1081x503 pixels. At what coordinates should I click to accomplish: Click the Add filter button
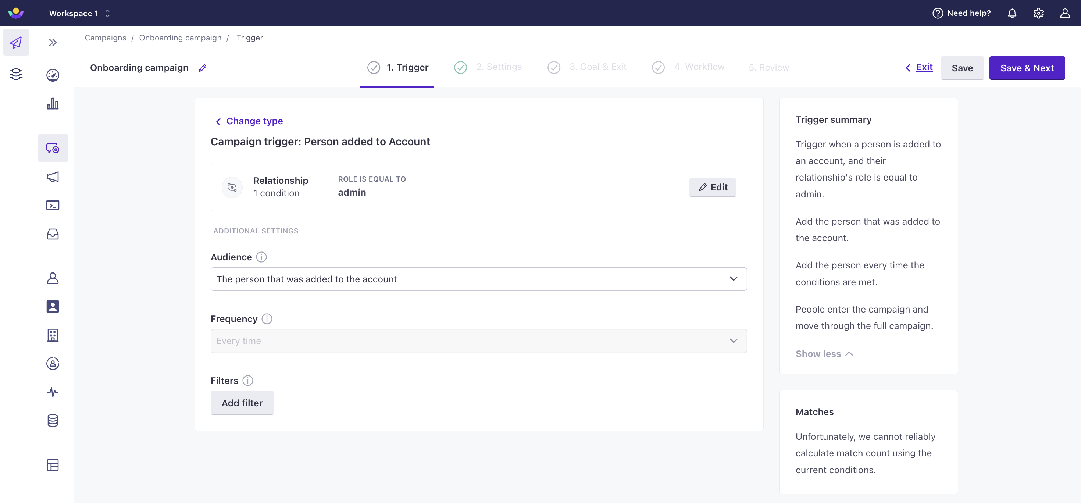point(242,403)
